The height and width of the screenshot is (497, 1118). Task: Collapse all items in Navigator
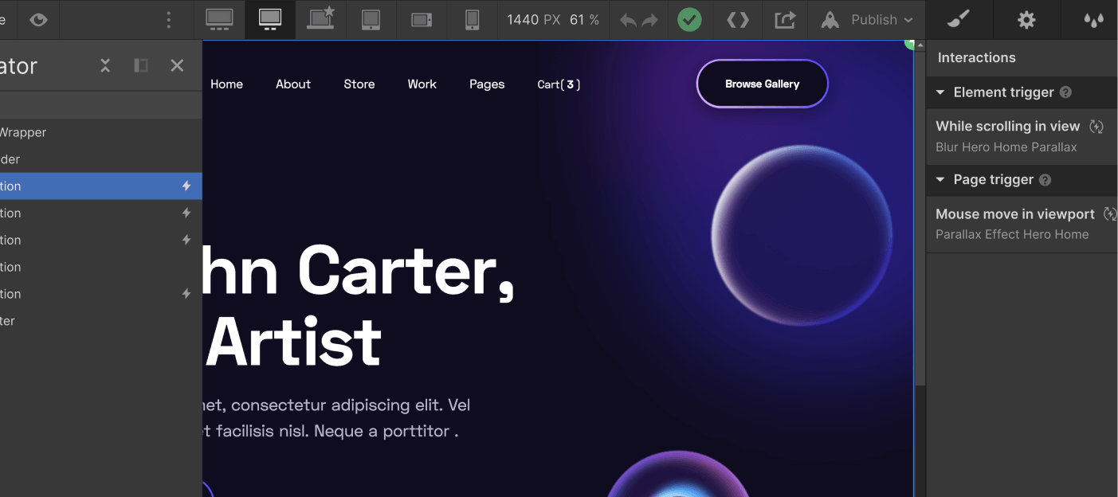105,65
